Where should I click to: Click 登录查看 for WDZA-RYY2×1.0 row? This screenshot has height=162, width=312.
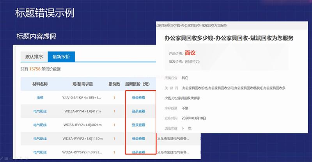138,125
